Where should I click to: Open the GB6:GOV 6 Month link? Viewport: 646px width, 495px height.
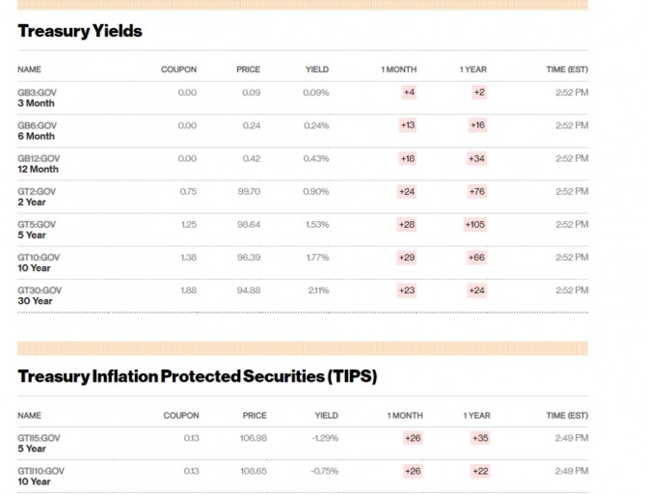37,130
